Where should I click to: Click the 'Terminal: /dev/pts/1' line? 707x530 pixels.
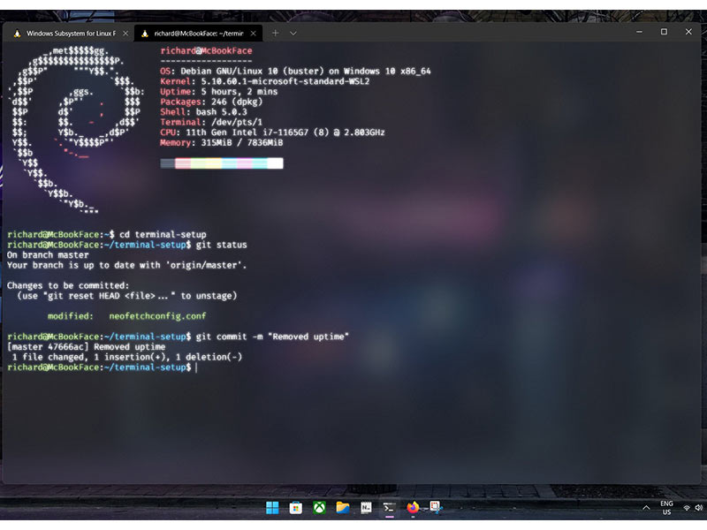coord(211,122)
